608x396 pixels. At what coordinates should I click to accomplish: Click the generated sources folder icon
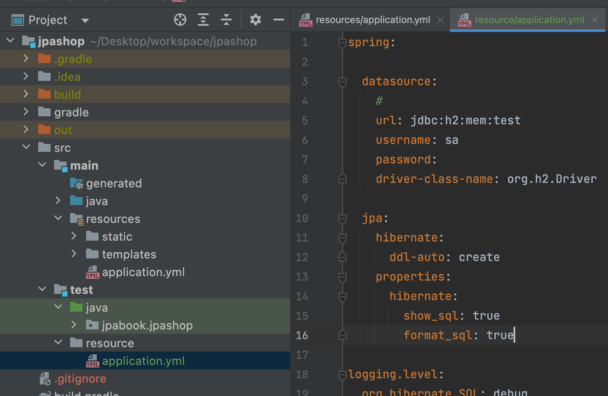(x=76, y=183)
